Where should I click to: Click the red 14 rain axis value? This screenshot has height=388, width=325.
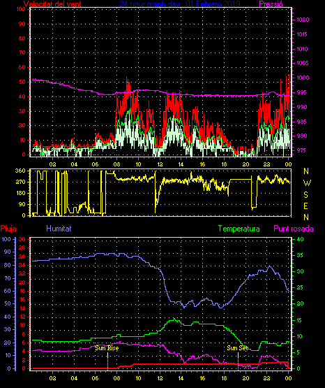(x=22, y=308)
